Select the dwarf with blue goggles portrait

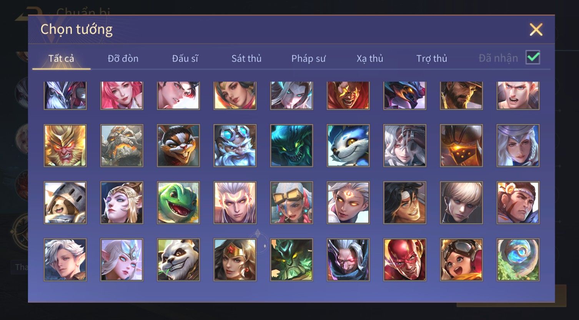(235, 146)
